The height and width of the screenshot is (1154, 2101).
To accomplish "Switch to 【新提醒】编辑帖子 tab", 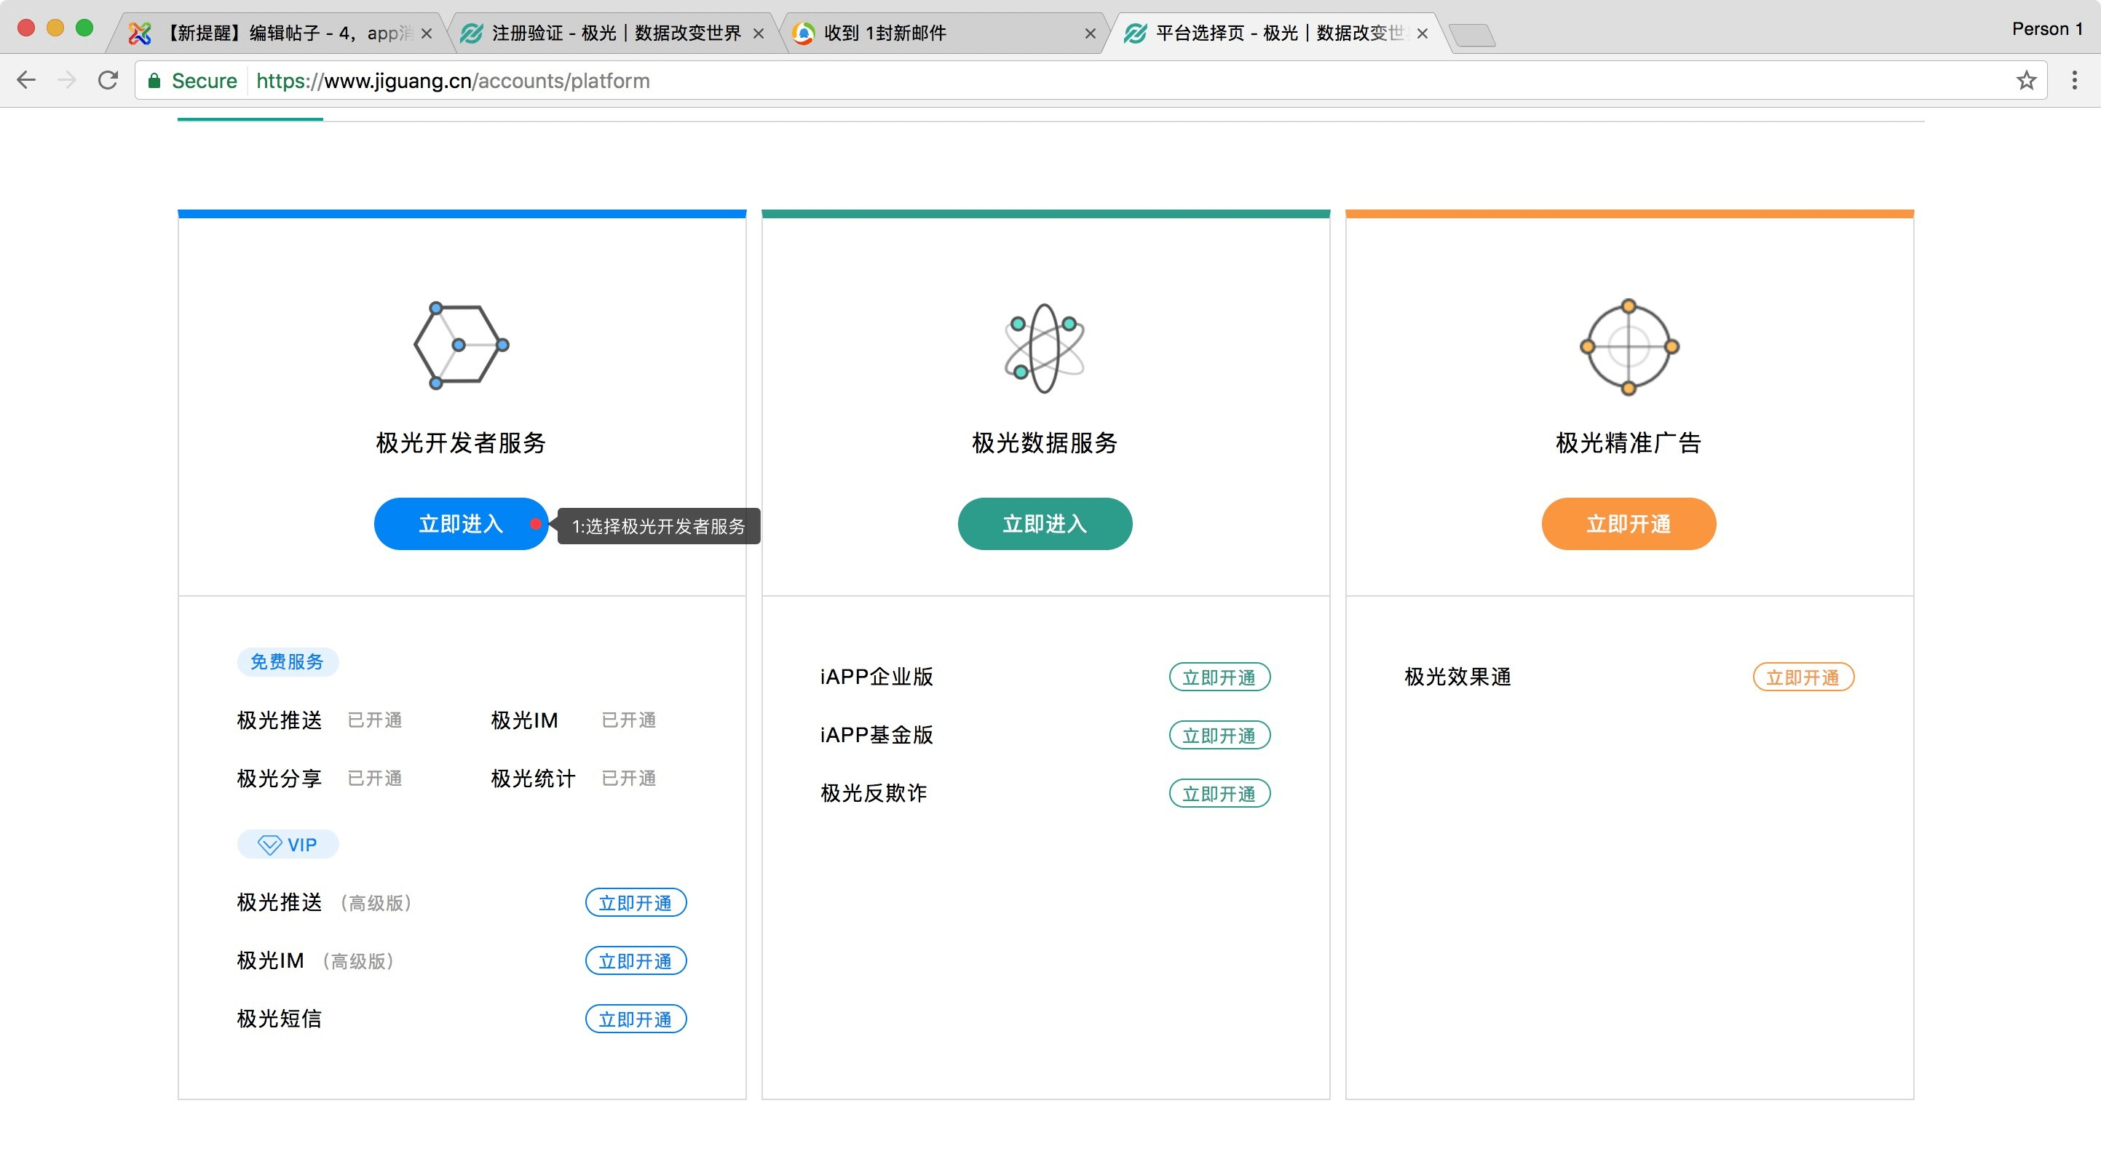I will click(x=277, y=33).
